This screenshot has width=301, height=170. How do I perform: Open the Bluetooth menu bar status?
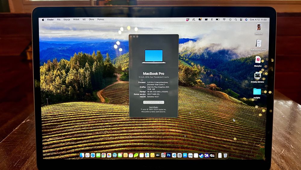pyautogui.click(x=212, y=19)
